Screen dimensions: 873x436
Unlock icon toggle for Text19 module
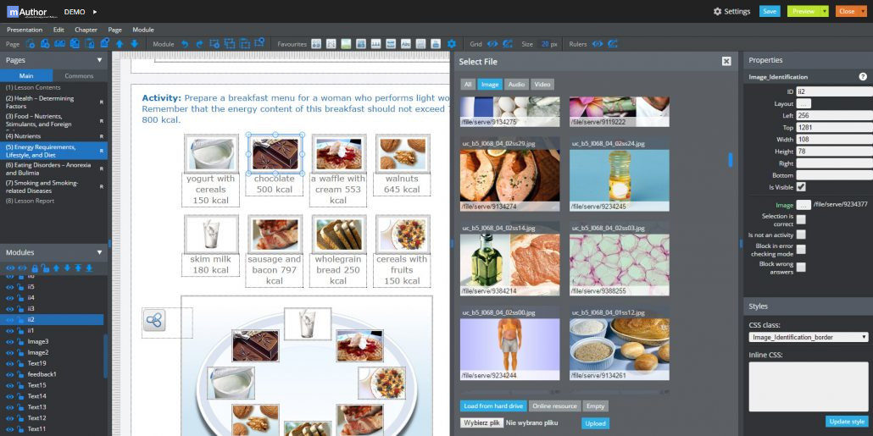[19, 363]
